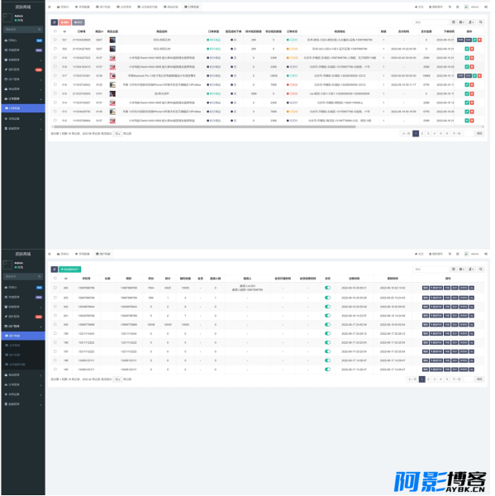Select the highlighted blue item in the upper sidebar

(x=23, y=108)
